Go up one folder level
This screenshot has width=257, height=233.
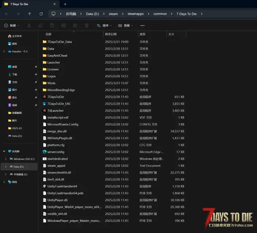(30, 14)
